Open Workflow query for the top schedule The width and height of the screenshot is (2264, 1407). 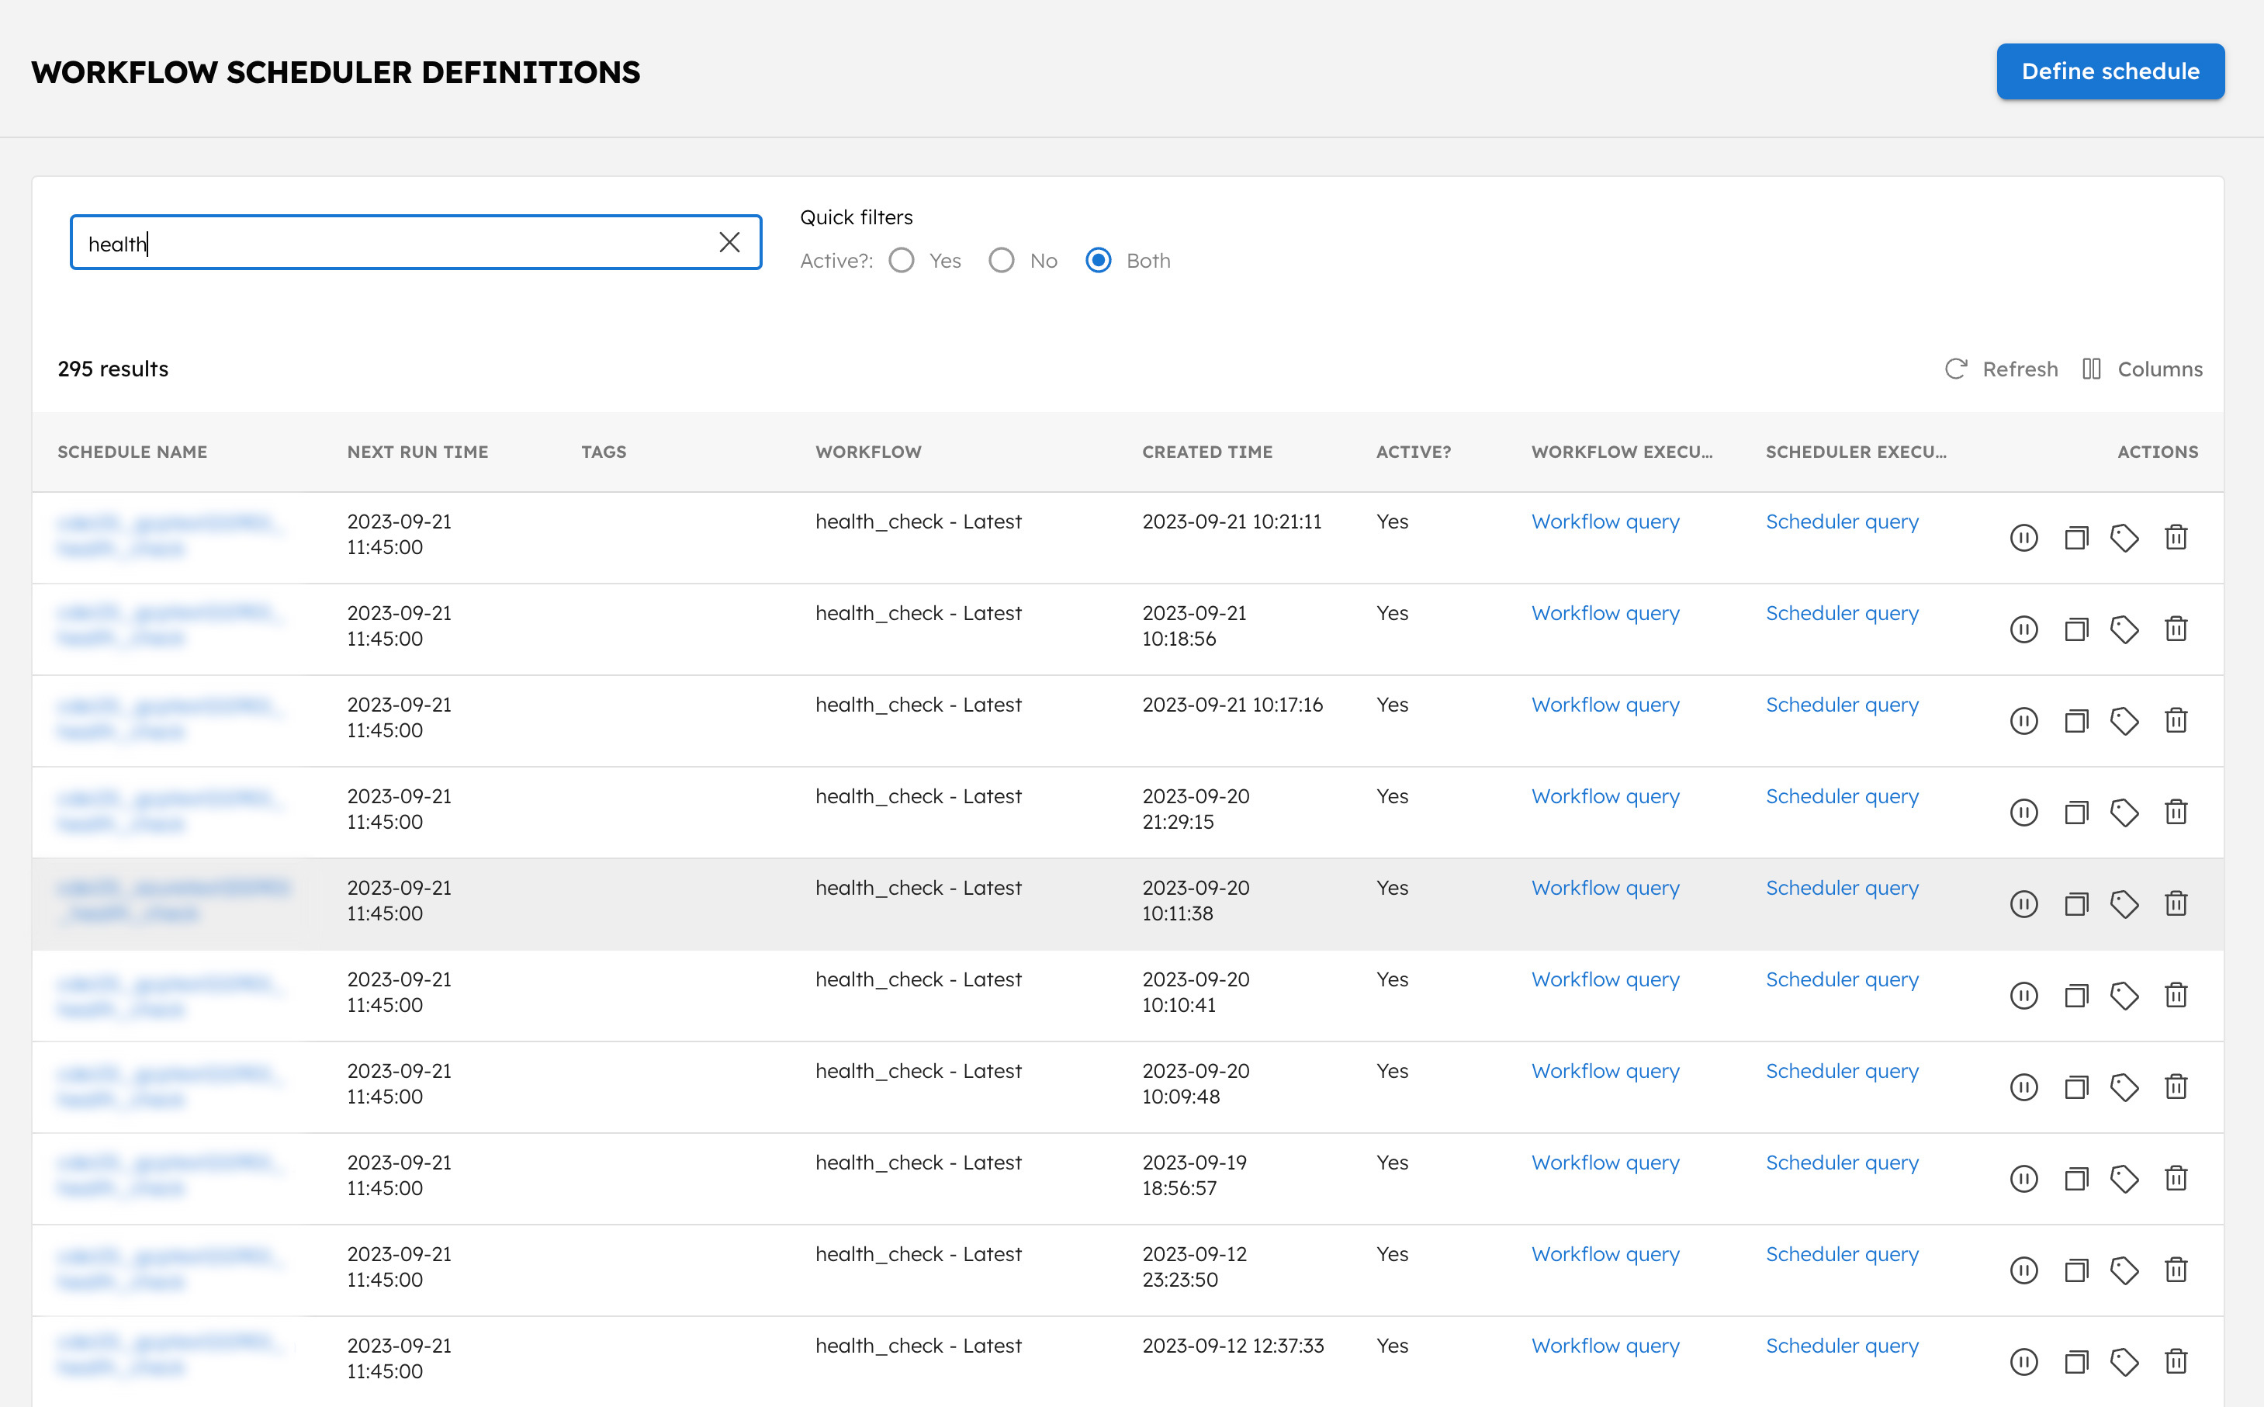coord(1605,521)
